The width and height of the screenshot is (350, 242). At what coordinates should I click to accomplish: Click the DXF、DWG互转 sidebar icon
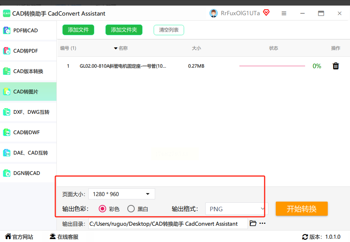pos(7,112)
